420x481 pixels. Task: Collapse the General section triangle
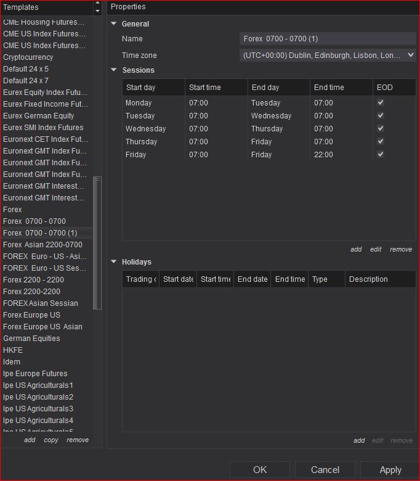tap(114, 23)
